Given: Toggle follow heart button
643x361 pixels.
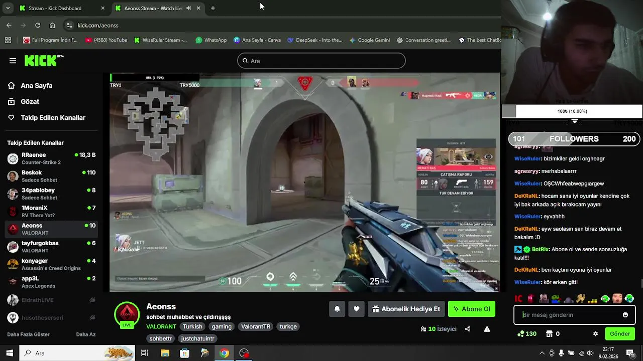Looking at the screenshot, I should click(356, 309).
